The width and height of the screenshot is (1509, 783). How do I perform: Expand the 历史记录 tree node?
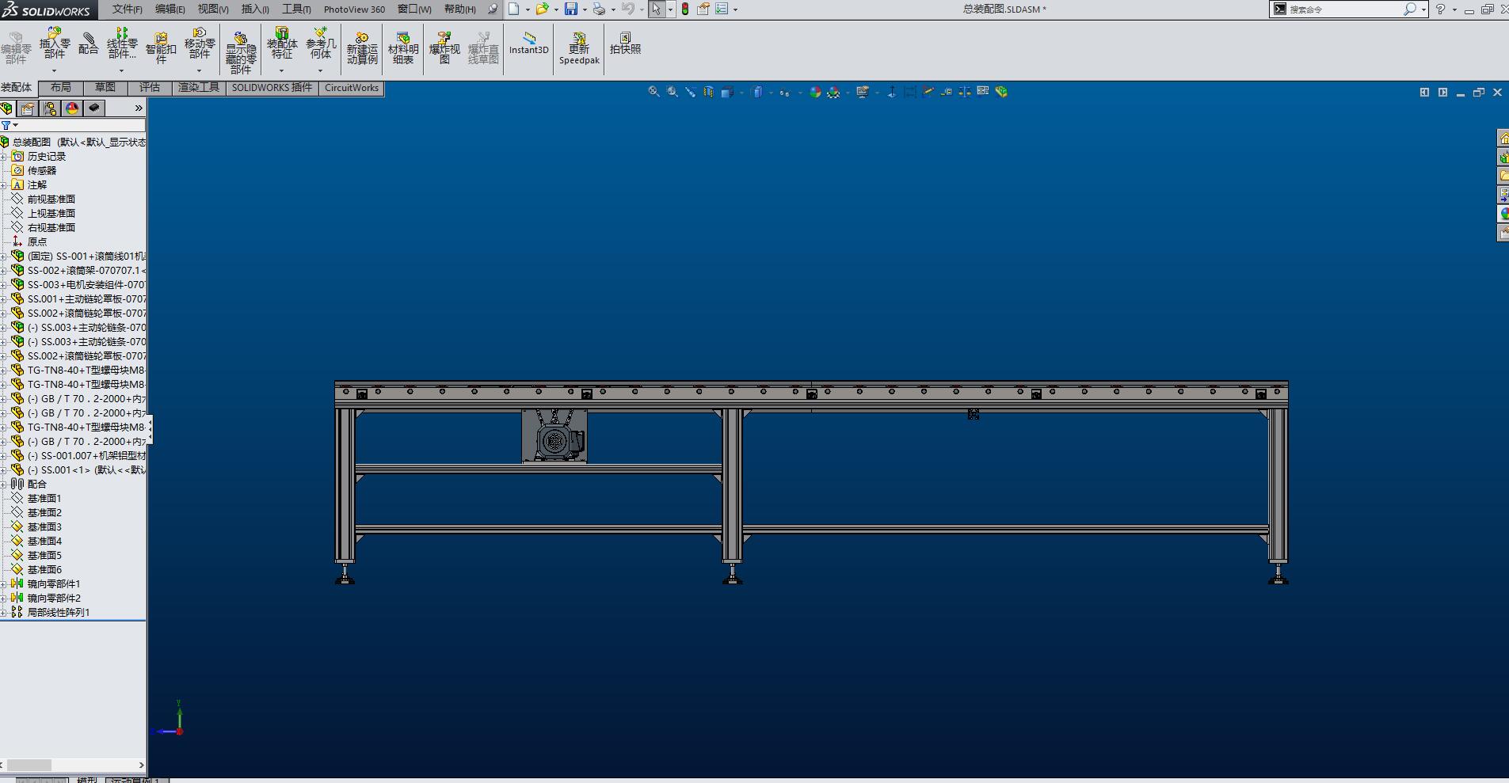coord(4,157)
